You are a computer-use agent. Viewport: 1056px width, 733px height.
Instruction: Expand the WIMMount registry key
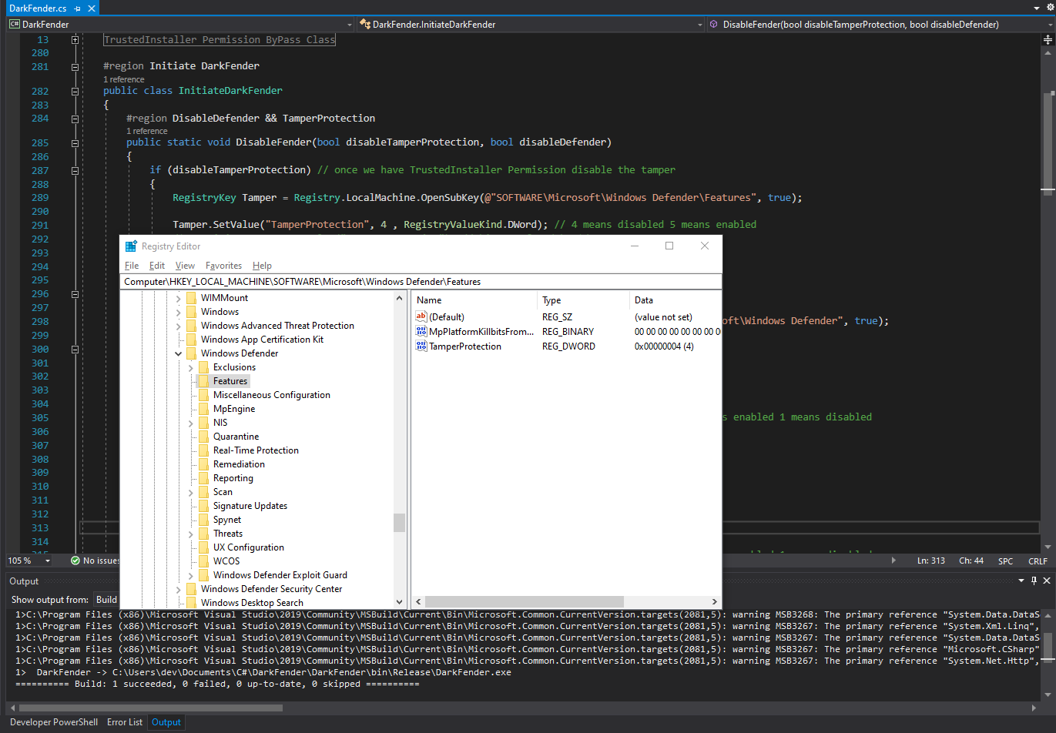(179, 299)
